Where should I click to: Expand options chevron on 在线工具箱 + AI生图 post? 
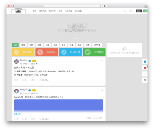pyautogui.click(x=102, y=61)
